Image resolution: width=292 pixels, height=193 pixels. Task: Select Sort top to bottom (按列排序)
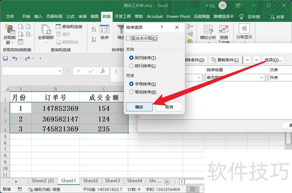(131, 58)
